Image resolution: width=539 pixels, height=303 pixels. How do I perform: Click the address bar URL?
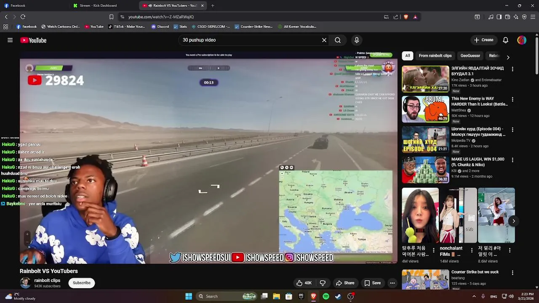coord(161,17)
